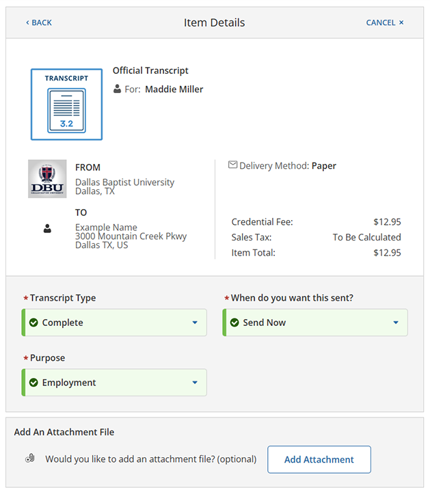Click the arrow on the Employment dropdown

tap(195, 383)
